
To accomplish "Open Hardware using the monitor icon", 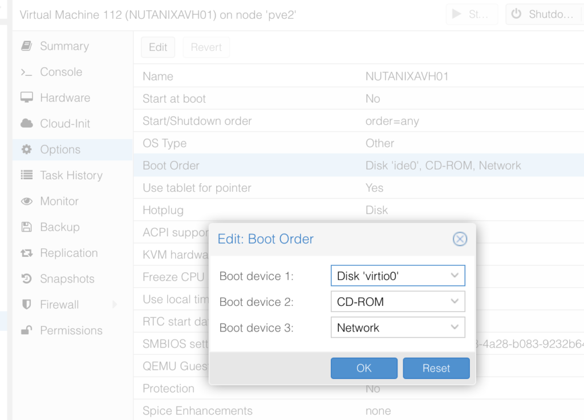I will pyautogui.click(x=28, y=98).
